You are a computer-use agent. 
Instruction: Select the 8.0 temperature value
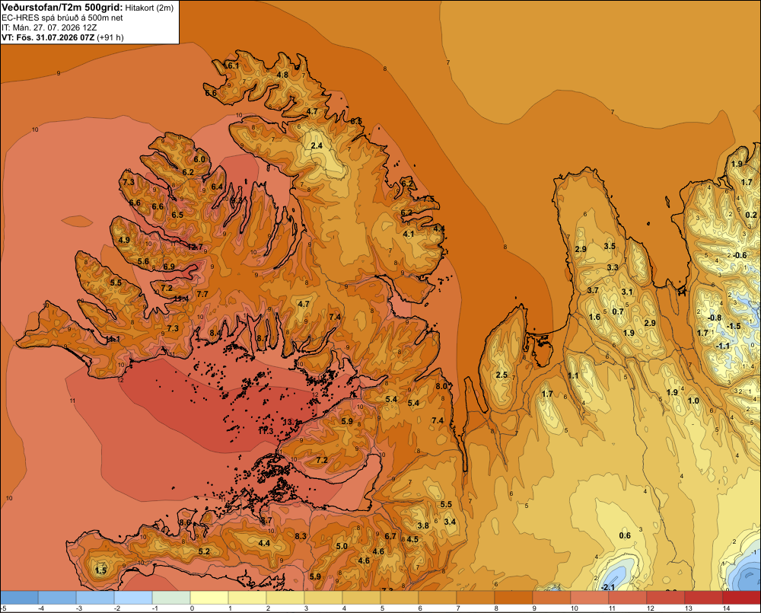click(x=441, y=386)
